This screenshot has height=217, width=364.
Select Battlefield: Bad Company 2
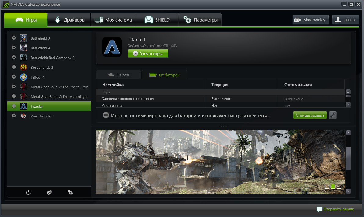pos(49,58)
